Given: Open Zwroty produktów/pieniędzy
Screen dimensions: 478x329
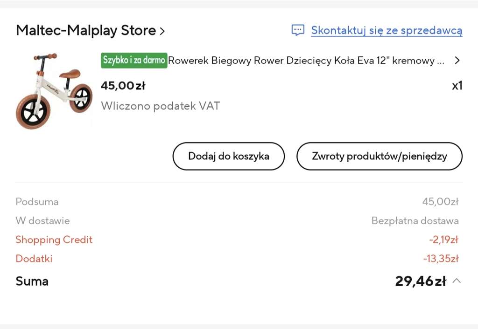Looking at the screenshot, I should 379,156.
